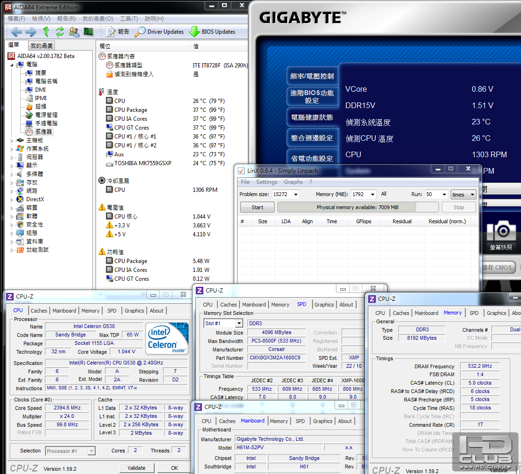Viewport: 521px width, 474px height.
Task: Click the blue Back arrow in AIDA64 toolbar
Action: (x=16, y=32)
